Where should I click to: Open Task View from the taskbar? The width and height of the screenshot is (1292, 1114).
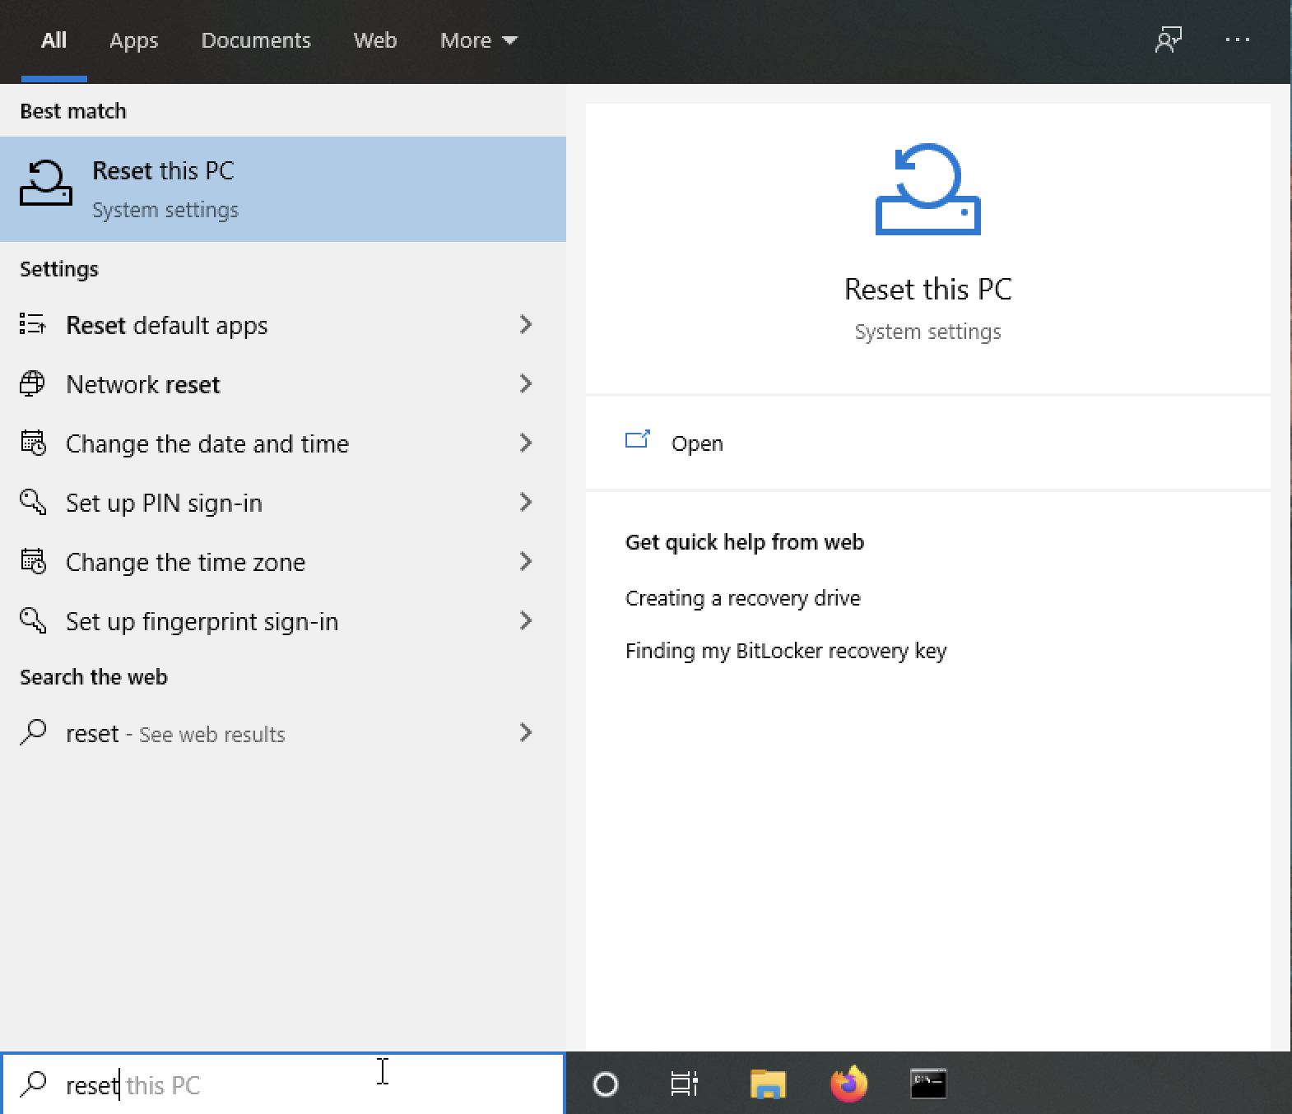coord(685,1084)
